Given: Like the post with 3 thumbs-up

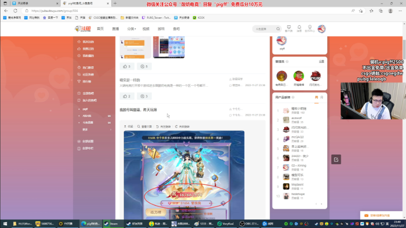Looking at the screenshot, I should [x=127, y=66].
